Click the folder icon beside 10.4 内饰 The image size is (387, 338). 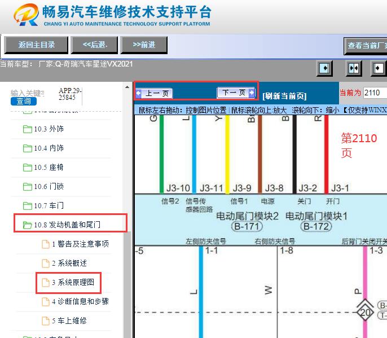(28, 148)
